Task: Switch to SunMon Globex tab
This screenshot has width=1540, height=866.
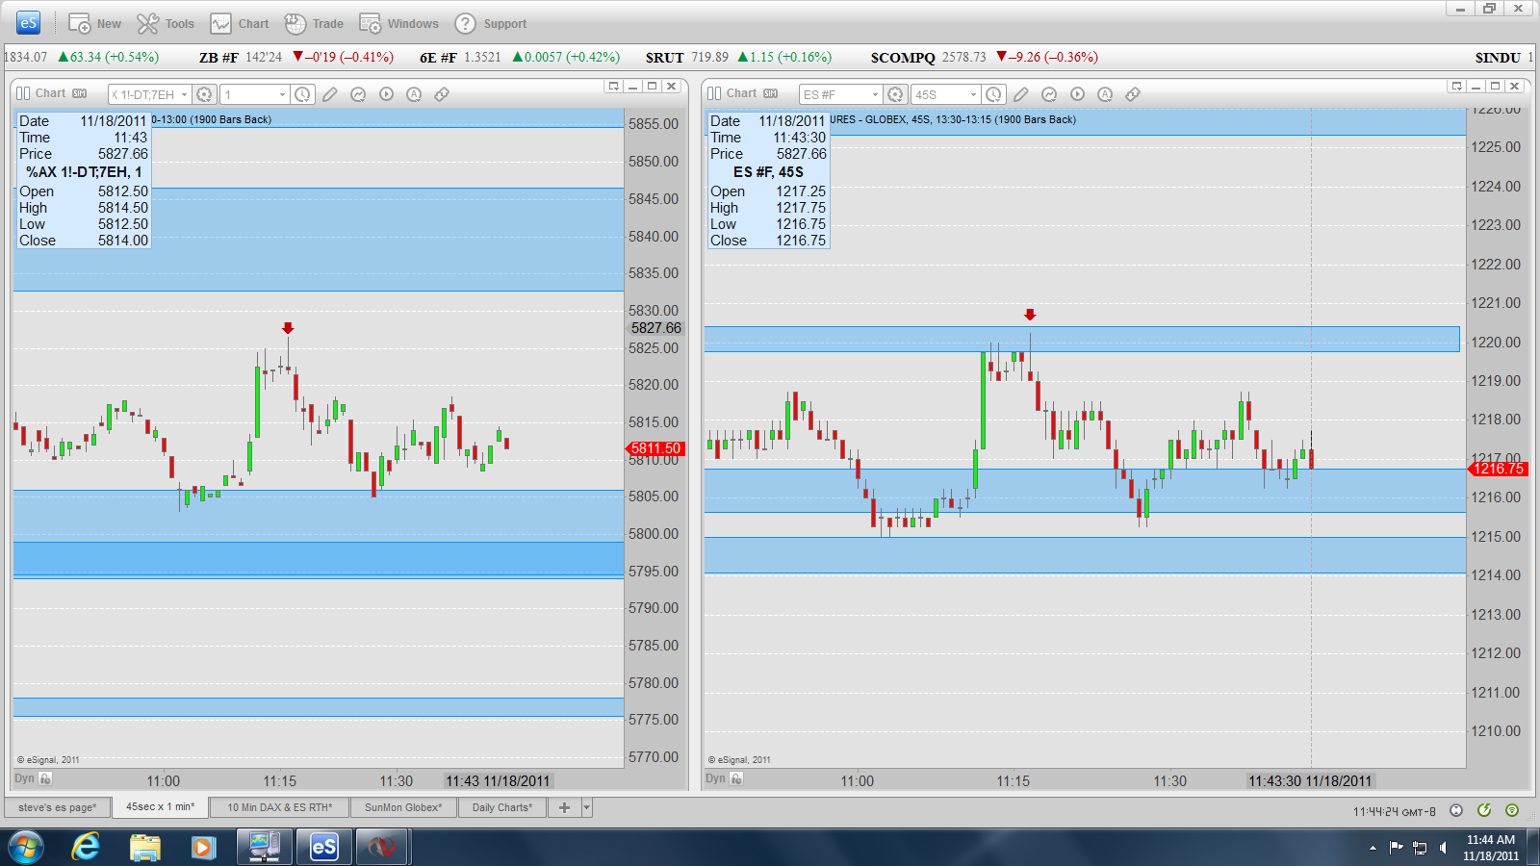Action: pyautogui.click(x=403, y=807)
